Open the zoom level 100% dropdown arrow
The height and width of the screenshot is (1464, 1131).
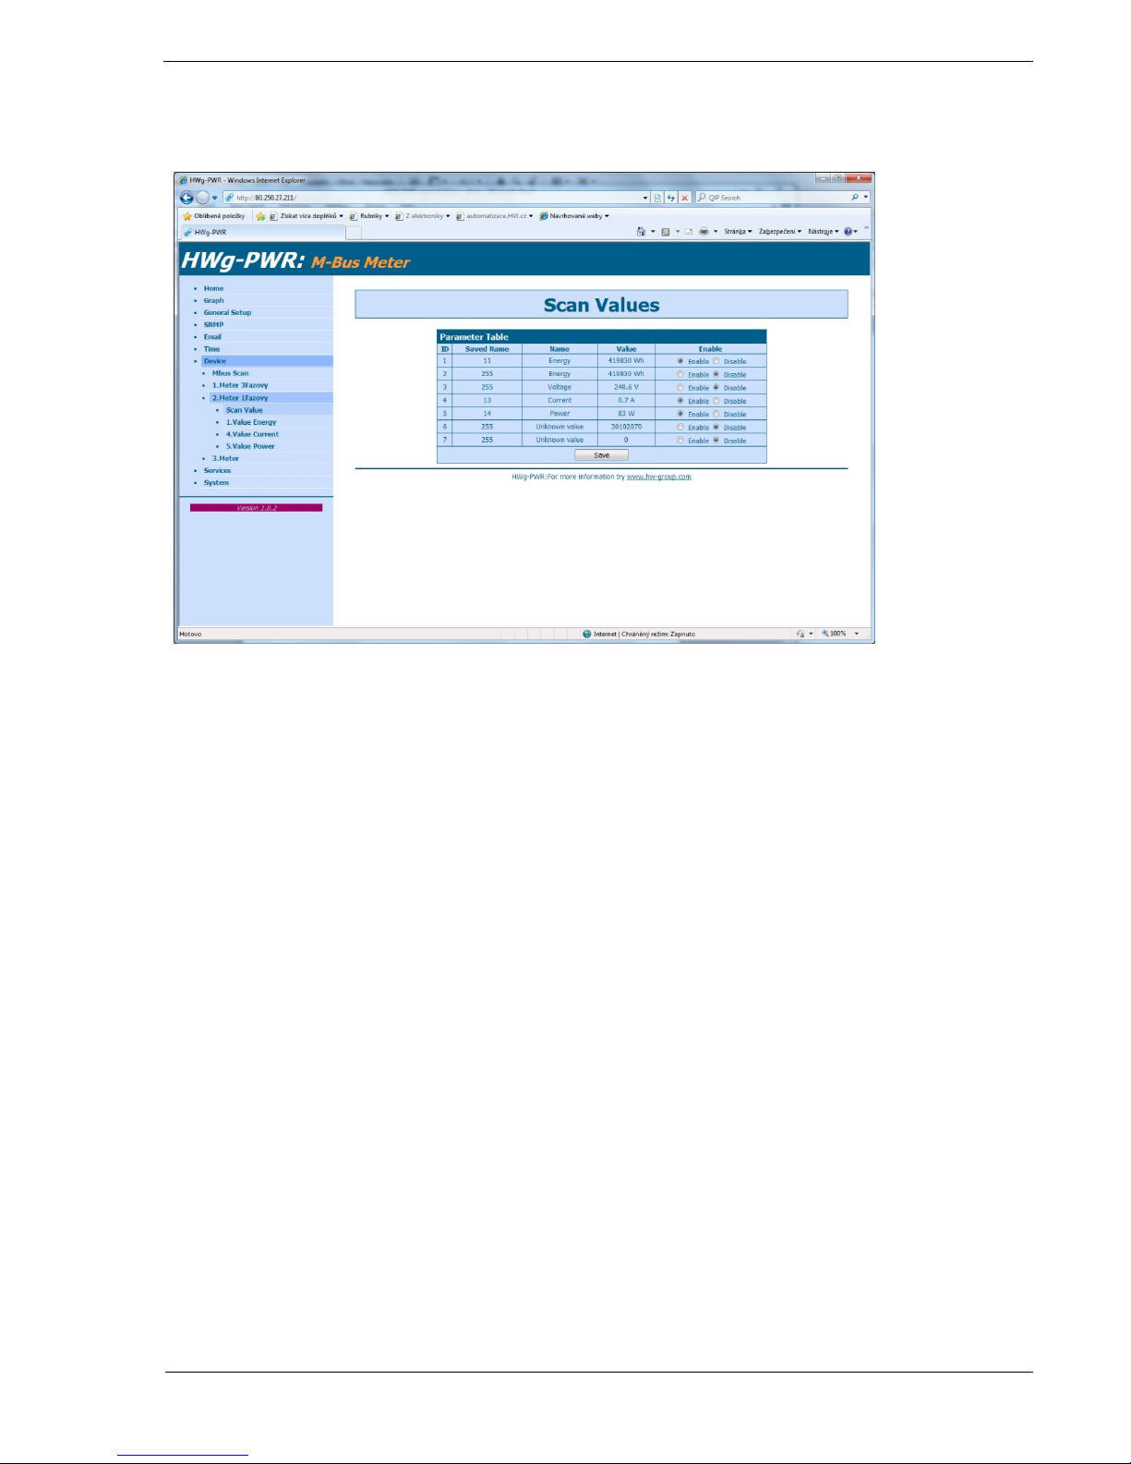856,634
